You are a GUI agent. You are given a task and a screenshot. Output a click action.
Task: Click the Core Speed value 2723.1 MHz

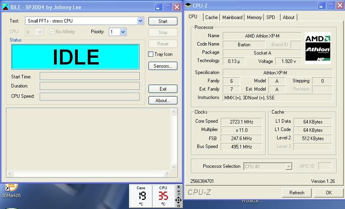pyautogui.click(x=241, y=122)
